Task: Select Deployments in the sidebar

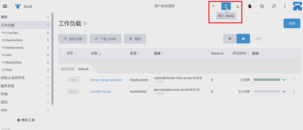Action: point(26,48)
